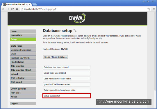The image size is (157, 109).
Task: Click the 'Backend Database: MySQL' text
Action: pyautogui.click(x=56, y=49)
